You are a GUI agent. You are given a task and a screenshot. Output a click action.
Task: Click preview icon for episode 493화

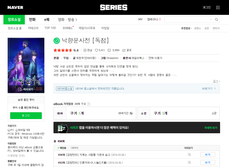[189, 162]
